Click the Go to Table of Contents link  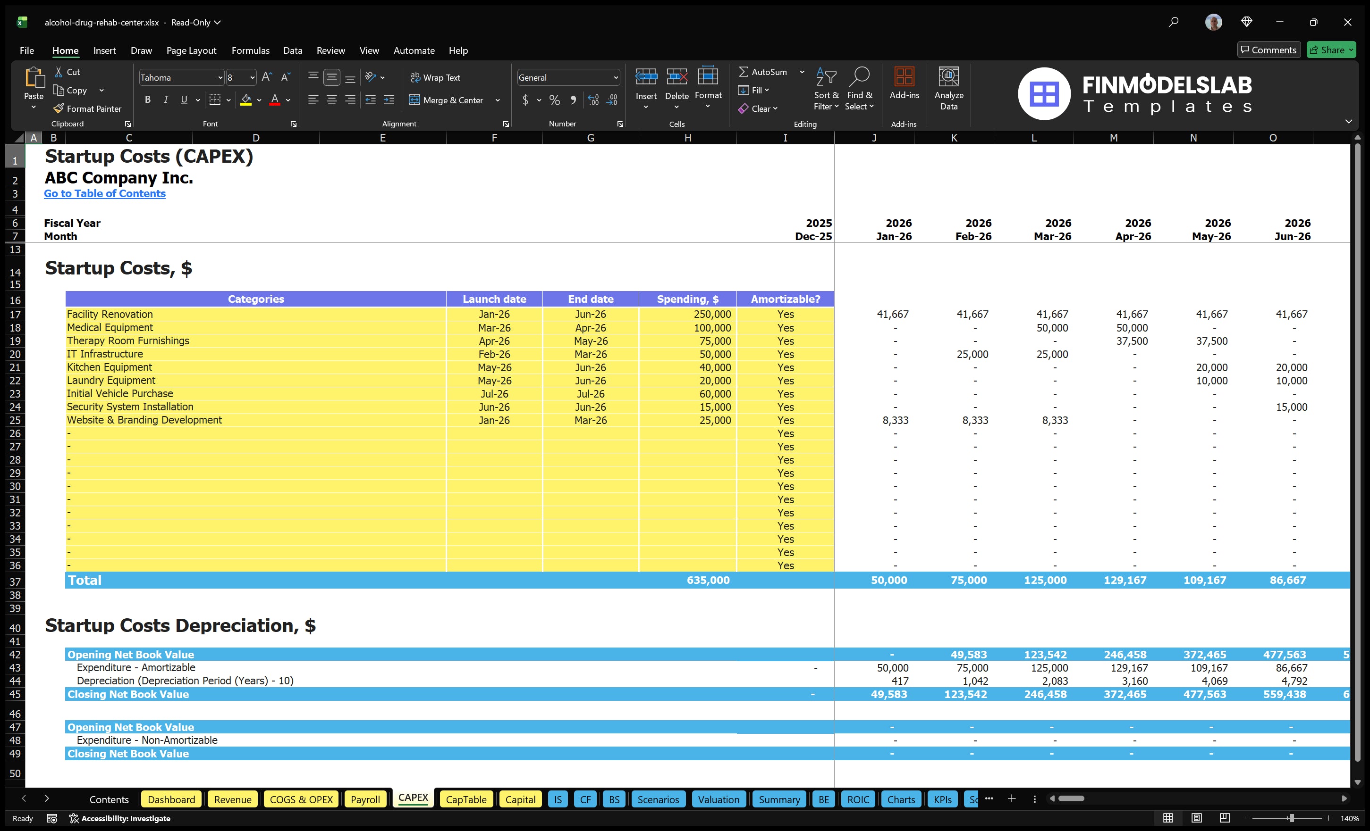tap(104, 193)
